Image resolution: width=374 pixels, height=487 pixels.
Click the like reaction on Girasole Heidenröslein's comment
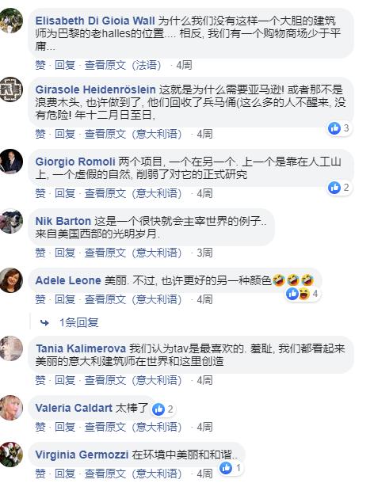[334, 128]
